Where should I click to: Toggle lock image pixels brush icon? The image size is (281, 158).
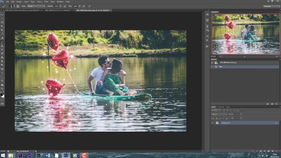pyautogui.click(x=220, y=118)
